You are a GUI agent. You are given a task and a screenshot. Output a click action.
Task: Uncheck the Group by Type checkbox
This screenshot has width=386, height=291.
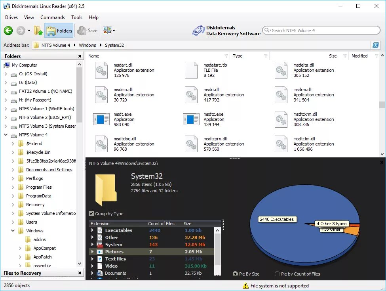pos(91,214)
